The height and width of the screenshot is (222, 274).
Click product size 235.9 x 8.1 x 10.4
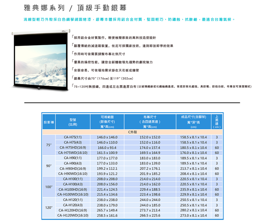pyautogui.click(x=193, y=189)
